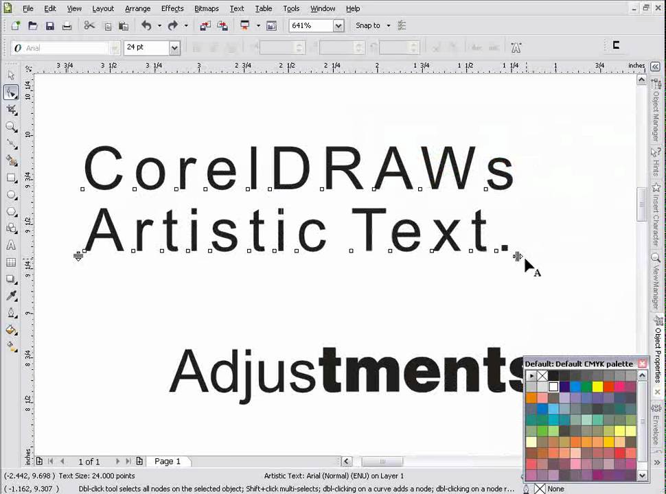Select the Fill bucket tool
This screenshot has width=666, height=494.
point(11,330)
